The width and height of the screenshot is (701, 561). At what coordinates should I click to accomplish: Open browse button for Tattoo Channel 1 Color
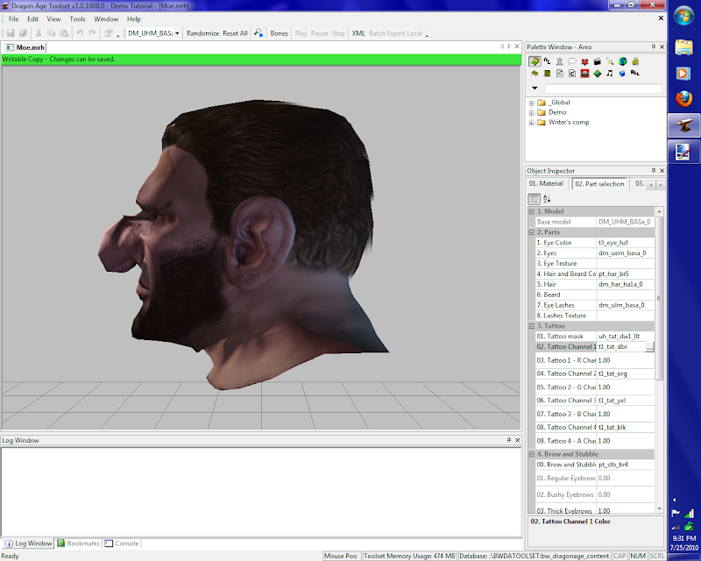(x=649, y=347)
